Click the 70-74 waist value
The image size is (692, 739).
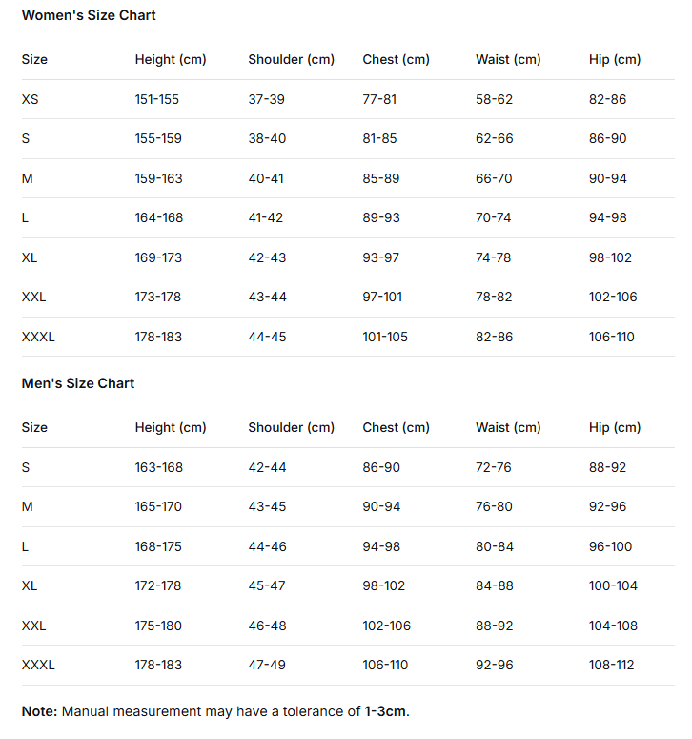point(494,217)
